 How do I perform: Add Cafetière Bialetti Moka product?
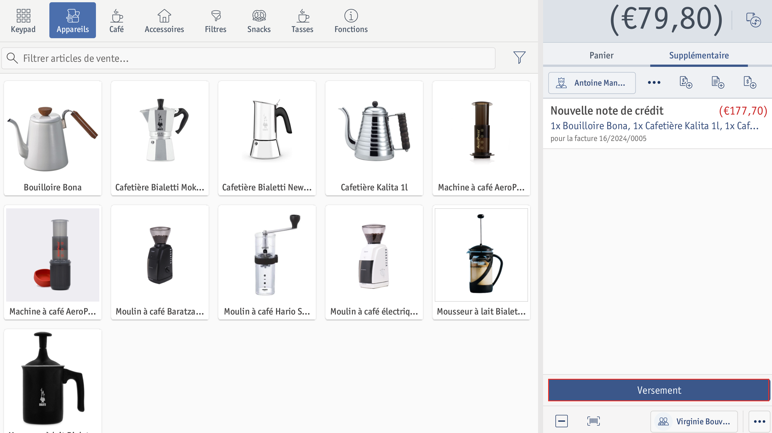pos(160,138)
